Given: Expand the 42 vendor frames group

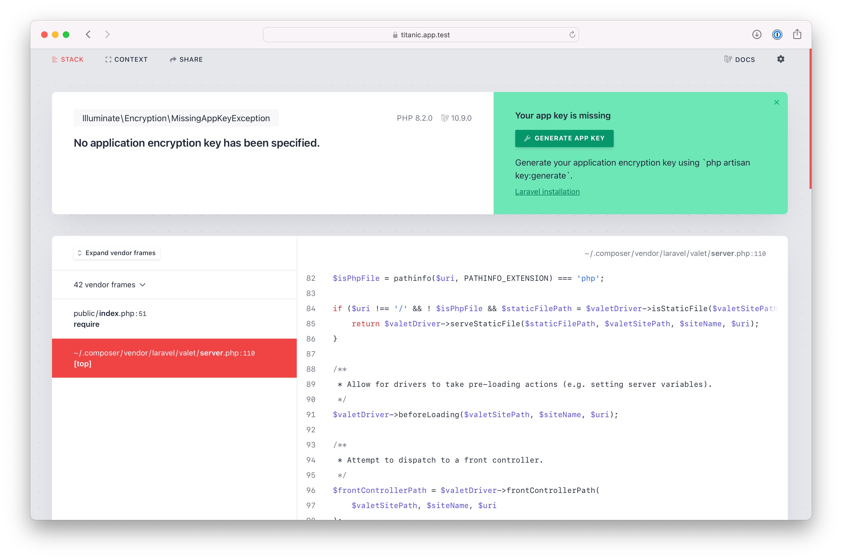Looking at the screenshot, I should (109, 285).
